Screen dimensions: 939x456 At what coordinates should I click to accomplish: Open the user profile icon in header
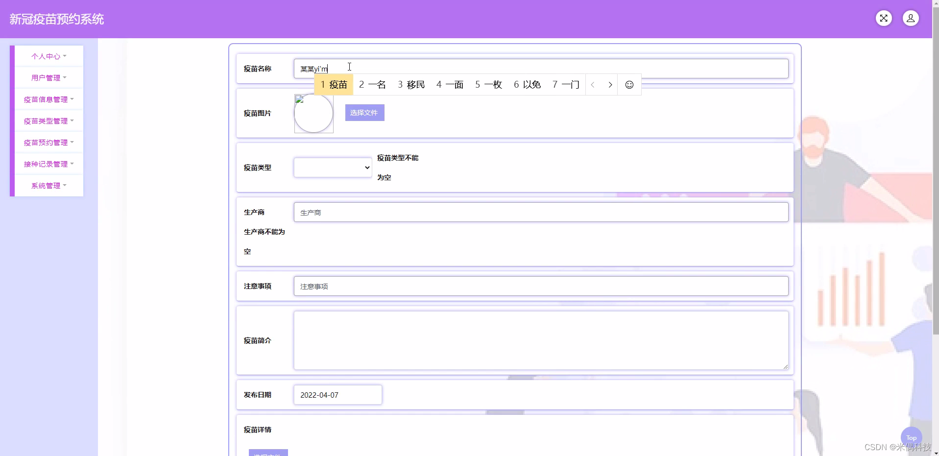click(911, 19)
